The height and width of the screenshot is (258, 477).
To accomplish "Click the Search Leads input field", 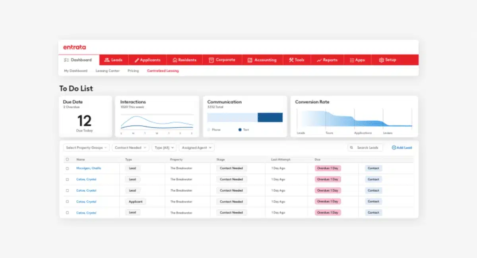I will point(367,148).
